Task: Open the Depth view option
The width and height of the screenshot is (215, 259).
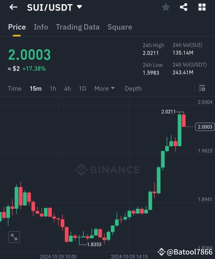Action: (x=133, y=88)
